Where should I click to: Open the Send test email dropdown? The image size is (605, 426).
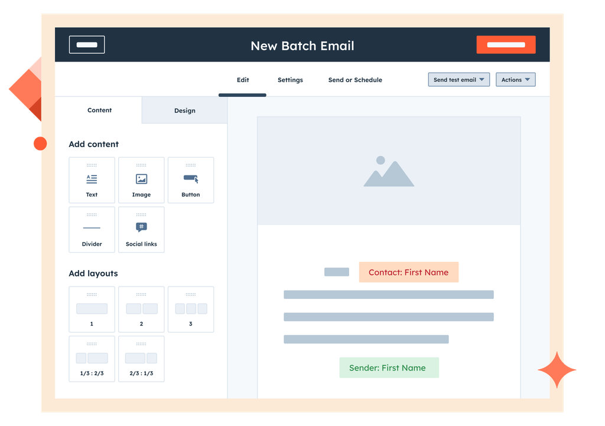click(x=458, y=79)
